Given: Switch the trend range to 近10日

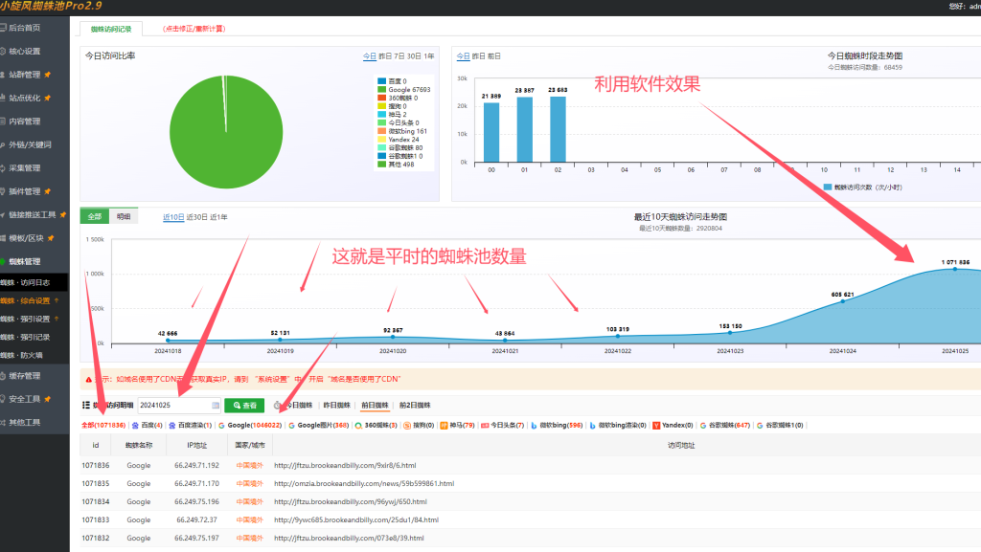Looking at the screenshot, I should click(x=173, y=217).
